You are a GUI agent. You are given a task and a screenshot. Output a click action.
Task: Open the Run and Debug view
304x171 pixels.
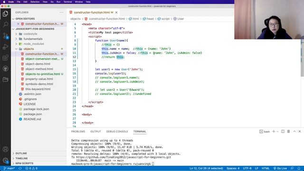click(x=5, y=47)
